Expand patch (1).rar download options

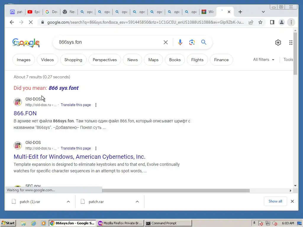(x=68, y=202)
